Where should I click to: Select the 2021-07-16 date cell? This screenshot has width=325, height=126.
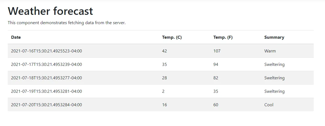46,51
